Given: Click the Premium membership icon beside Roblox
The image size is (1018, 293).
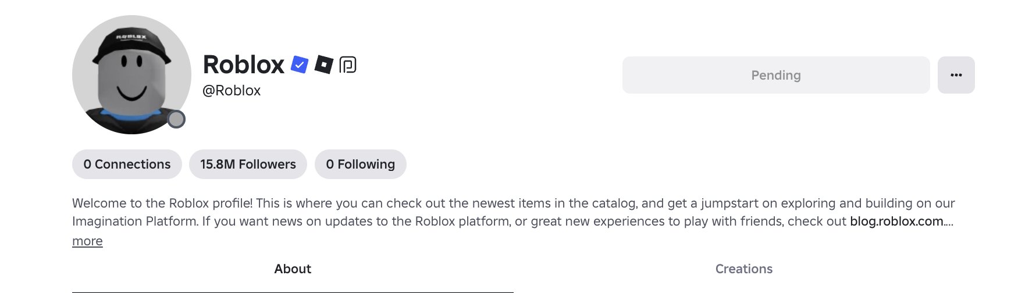Looking at the screenshot, I should pyautogui.click(x=348, y=65).
